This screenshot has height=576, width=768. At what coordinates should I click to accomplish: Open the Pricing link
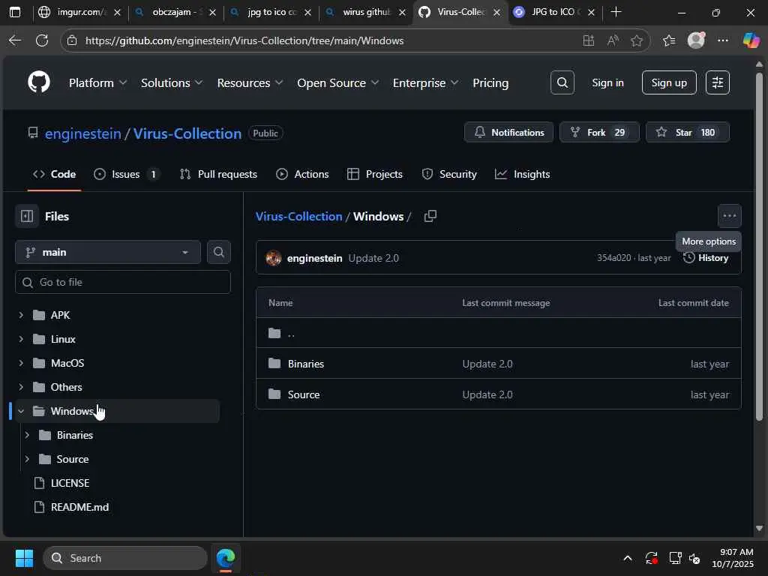[490, 82]
